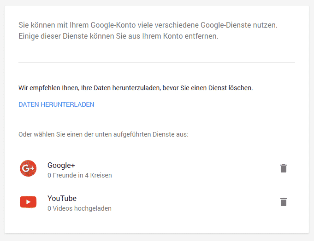Click the horizontal separator below the intro paragraph

[157, 62]
